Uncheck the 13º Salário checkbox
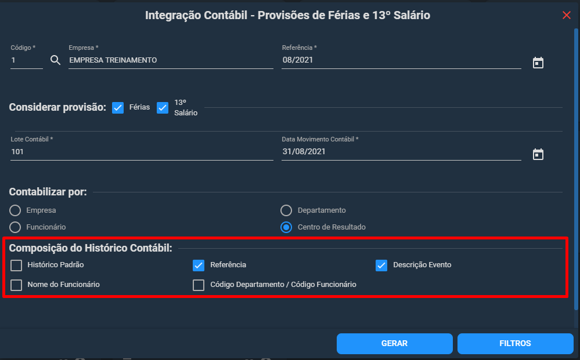Viewport: 580px width, 360px height. (x=163, y=108)
